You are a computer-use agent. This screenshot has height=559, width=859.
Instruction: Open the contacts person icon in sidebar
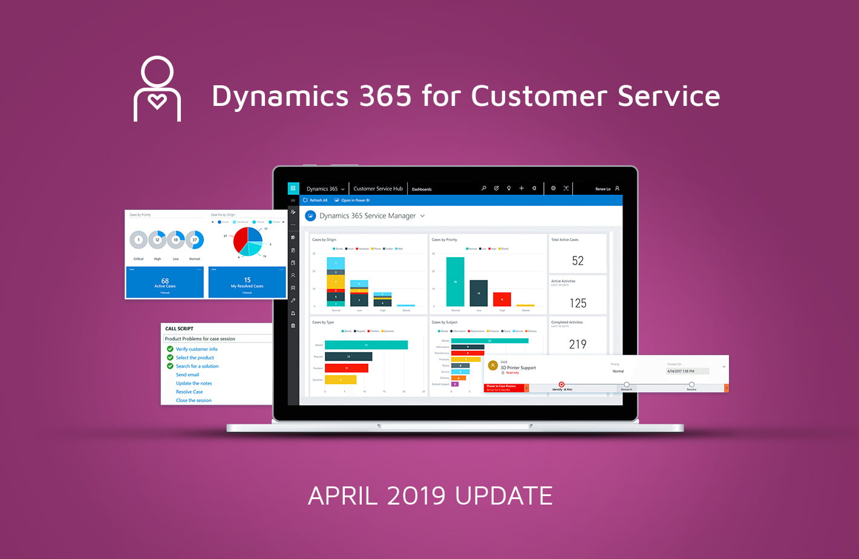point(293,275)
